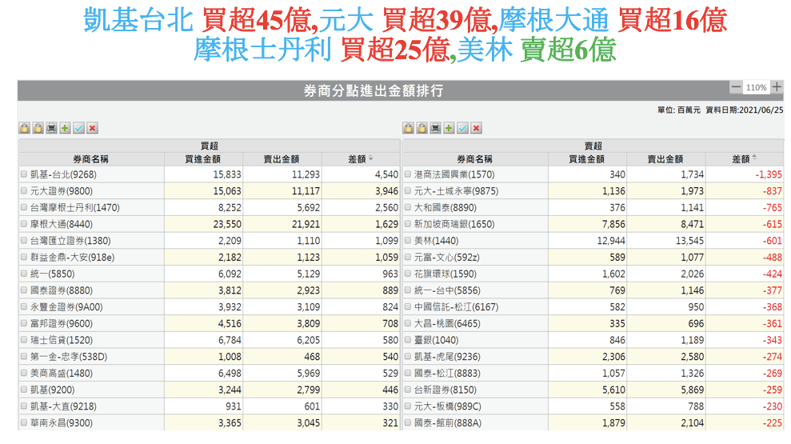The image size is (791, 444).
Task: Click the green plus icon above the 買超 table
Action: [65, 128]
